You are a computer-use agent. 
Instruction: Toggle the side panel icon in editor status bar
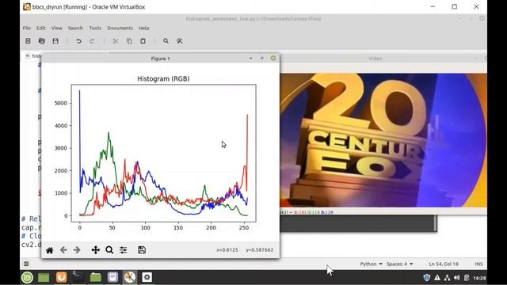coord(26,264)
